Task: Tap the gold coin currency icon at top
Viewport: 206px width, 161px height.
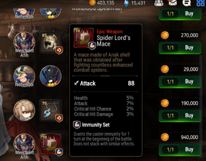Action: point(92,3)
